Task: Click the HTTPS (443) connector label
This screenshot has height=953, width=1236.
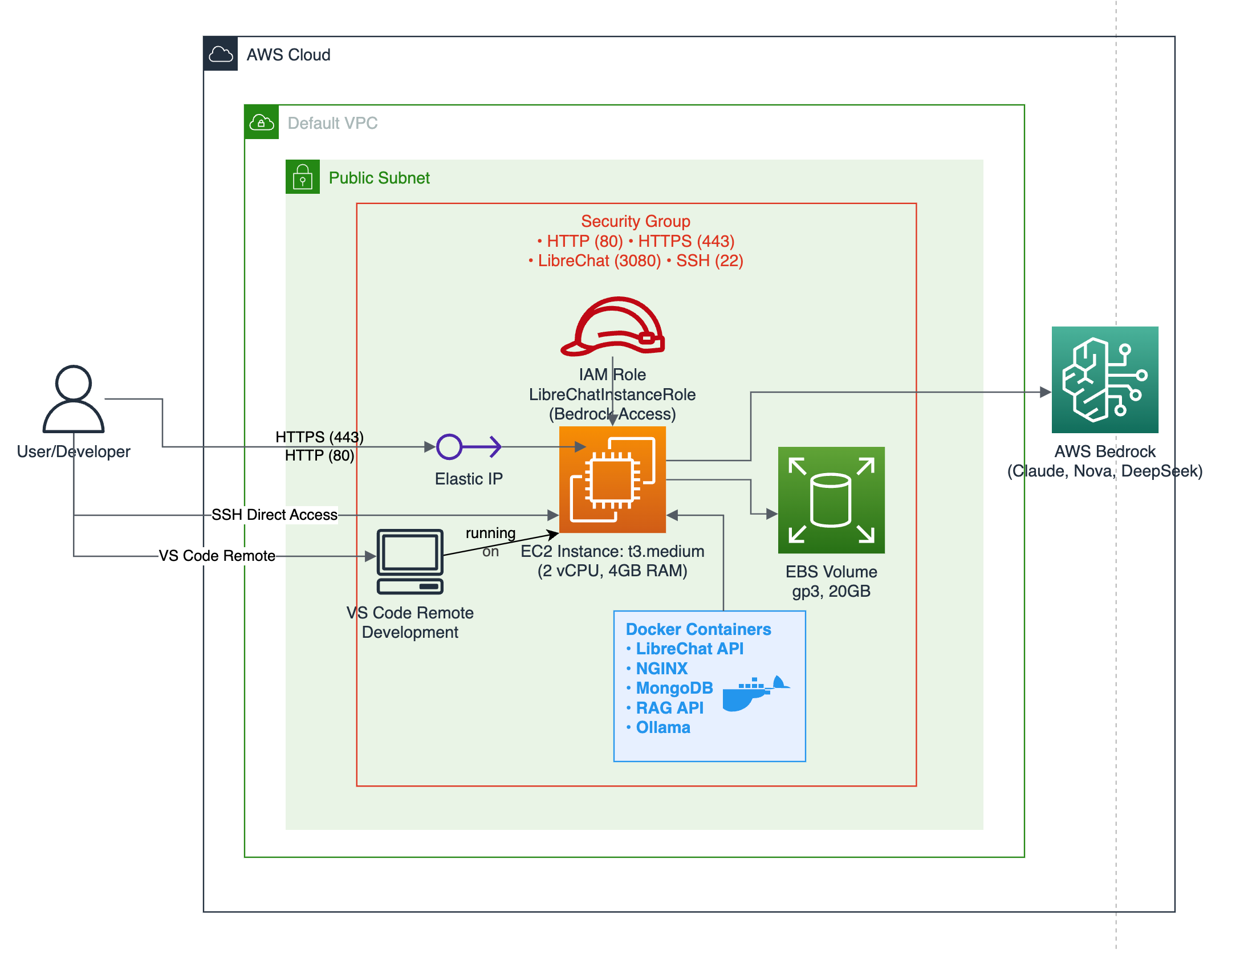Action: (319, 437)
